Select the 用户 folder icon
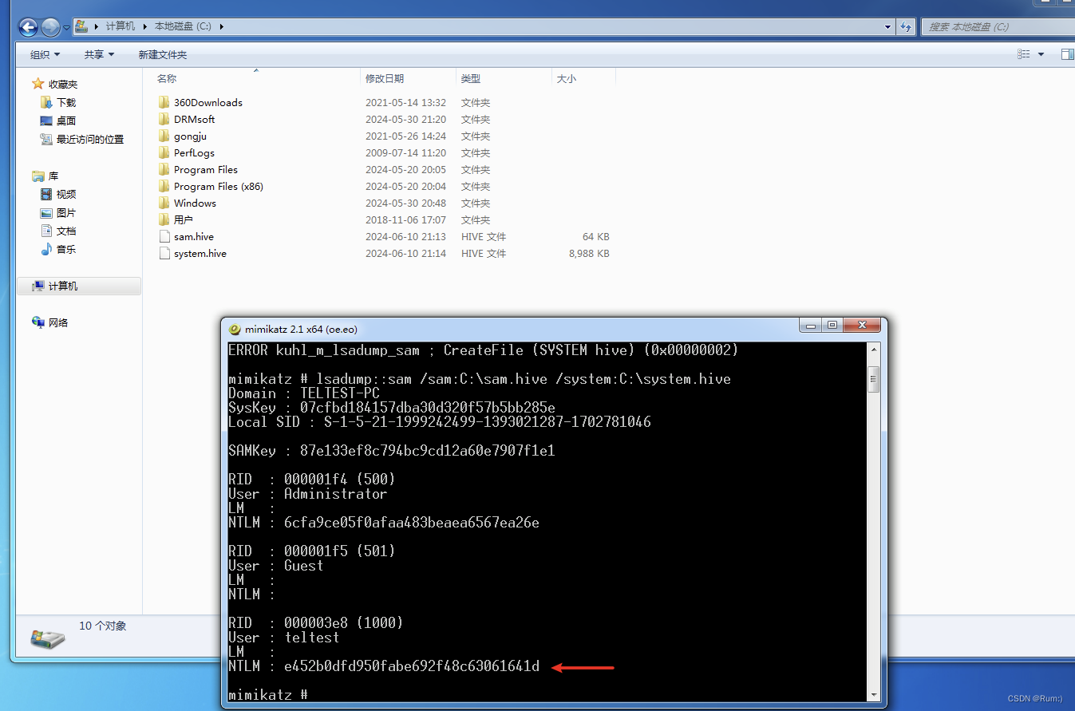This screenshot has height=711, width=1075. (164, 219)
